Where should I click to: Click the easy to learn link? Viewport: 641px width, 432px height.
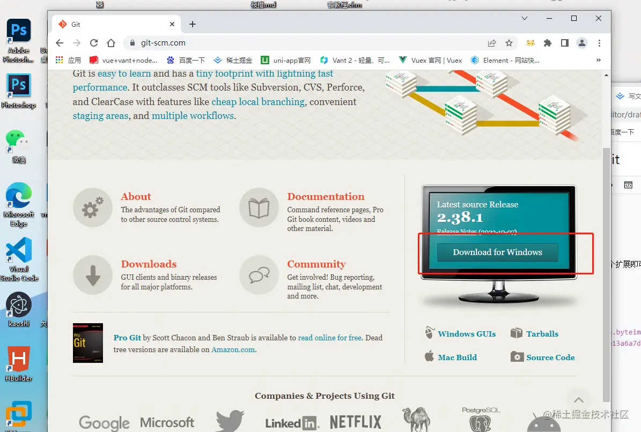(124, 73)
